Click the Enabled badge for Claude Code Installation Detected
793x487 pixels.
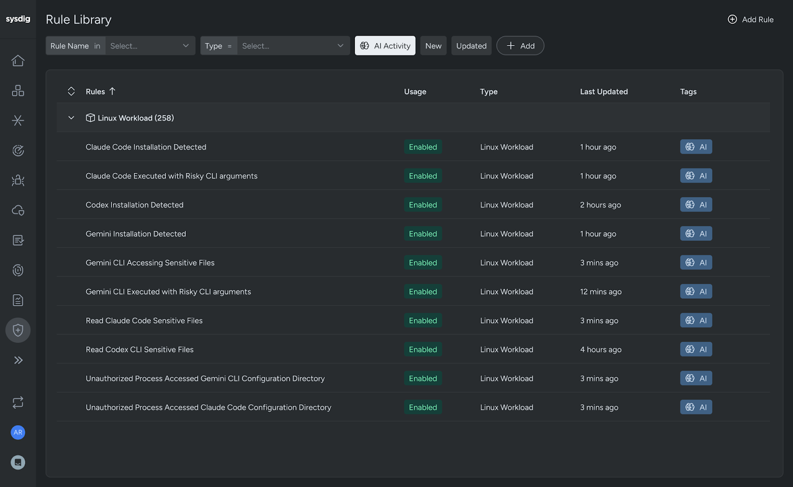[423, 147]
